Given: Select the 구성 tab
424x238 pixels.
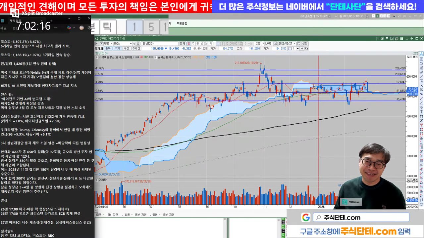Looking at the screenshot, I should click(x=127, y=48).
